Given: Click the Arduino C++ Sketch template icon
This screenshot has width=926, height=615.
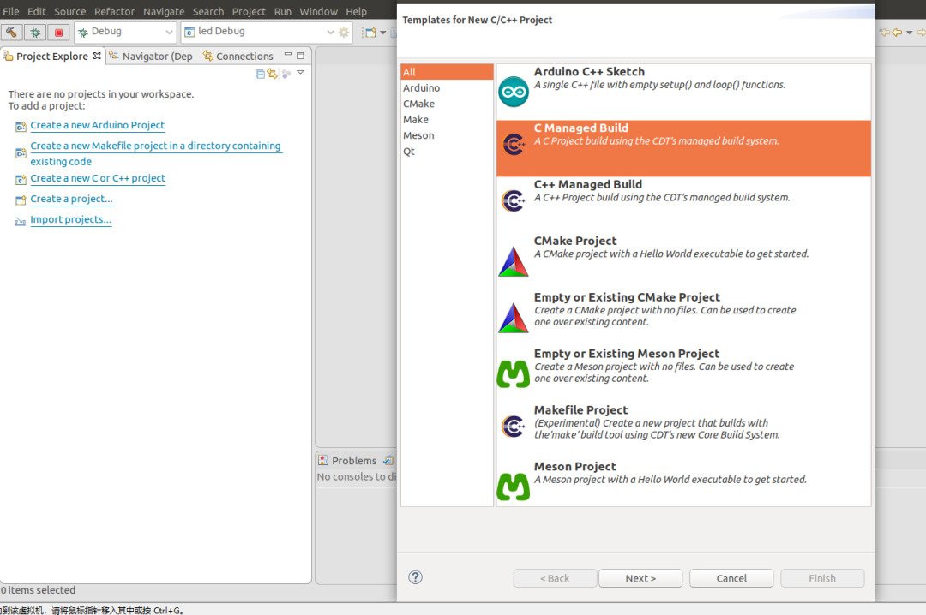Looking at the screenshot, I should point(514,92).
